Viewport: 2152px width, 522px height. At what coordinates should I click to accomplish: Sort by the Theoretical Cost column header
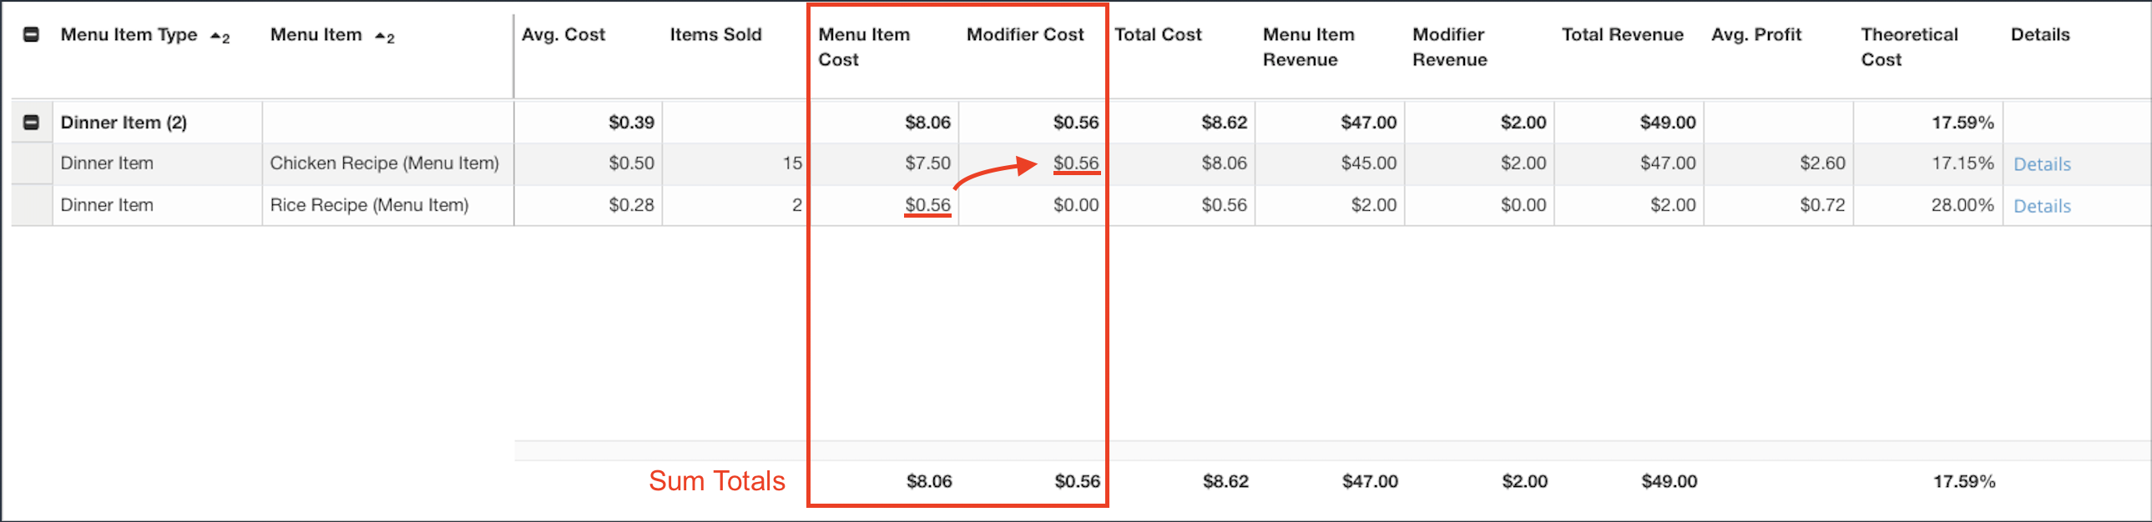coord(1908,47)
